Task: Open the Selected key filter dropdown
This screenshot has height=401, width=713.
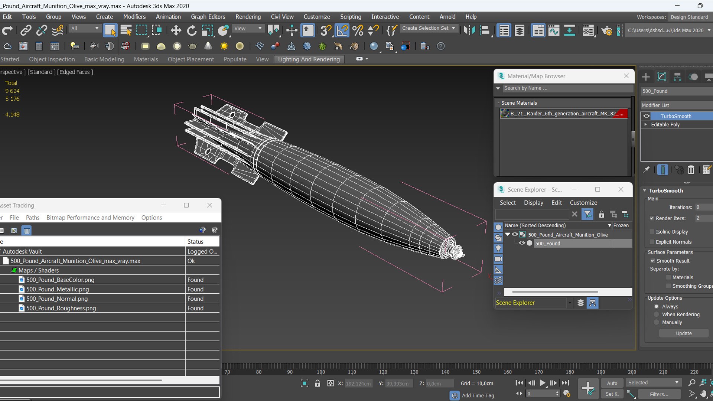Action: [x=653, y=382]
